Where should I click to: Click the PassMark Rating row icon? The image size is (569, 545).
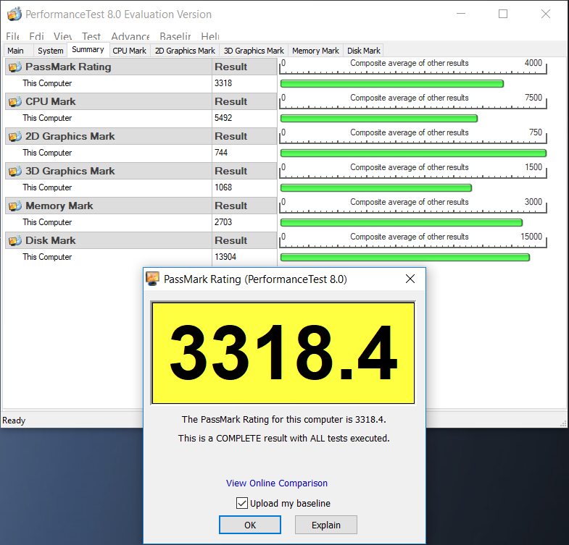click(14, 67)
